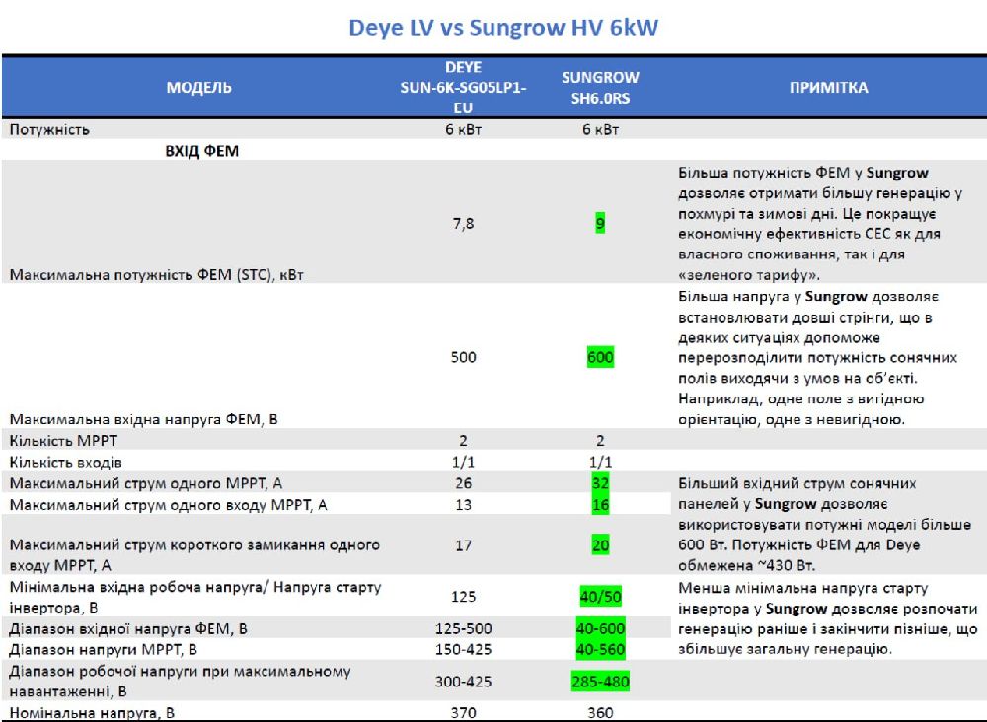987x722 pixels.
Task: Select the МОДЕЛЬ column header
Action: tap(199, 88)
